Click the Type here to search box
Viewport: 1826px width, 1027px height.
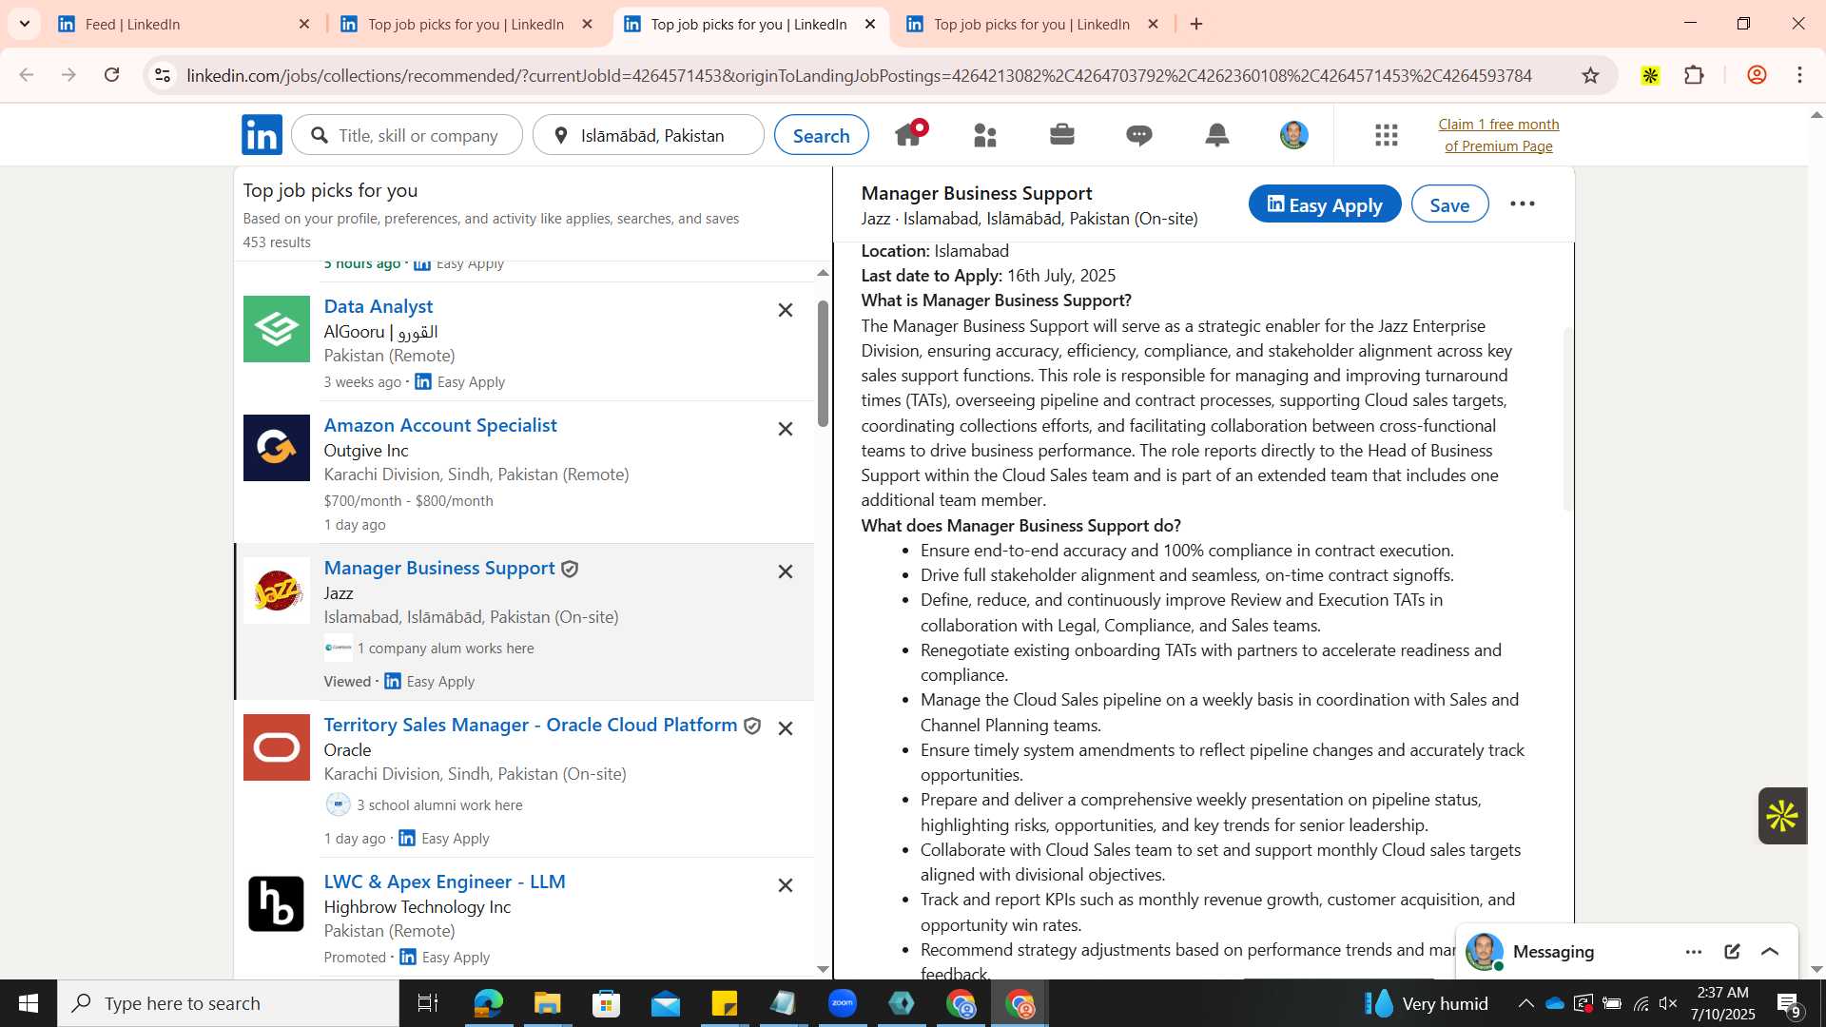pos(228,1003)
